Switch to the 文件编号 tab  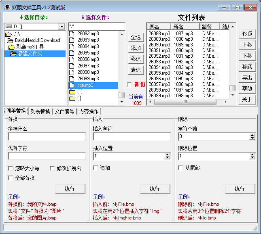point(65,111)
